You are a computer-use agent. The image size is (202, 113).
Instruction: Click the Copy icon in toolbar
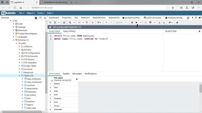(x=79, y=23)
